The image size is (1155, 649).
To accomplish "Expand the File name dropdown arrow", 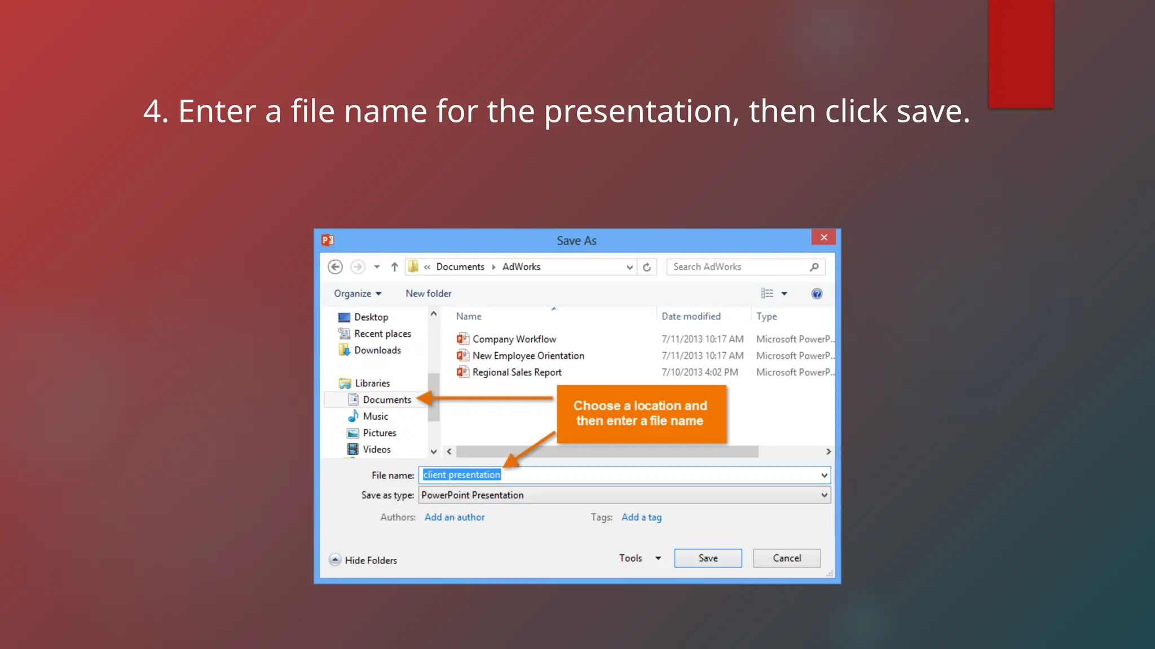I will pyautogui.click(x=825, y=475).
